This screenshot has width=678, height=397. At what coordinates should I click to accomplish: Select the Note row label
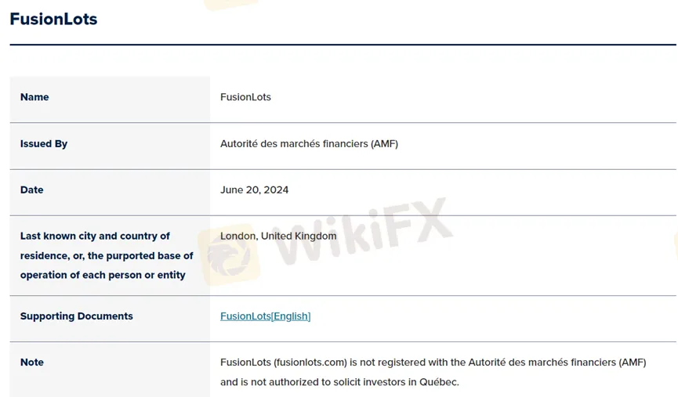click(x=32, y=363)
